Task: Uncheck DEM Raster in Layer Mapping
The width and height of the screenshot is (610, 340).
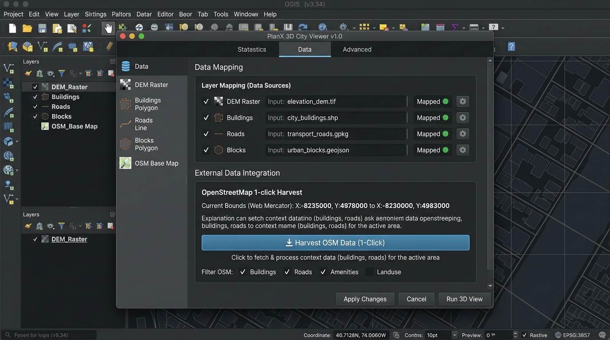Action: tap(206, 101)
